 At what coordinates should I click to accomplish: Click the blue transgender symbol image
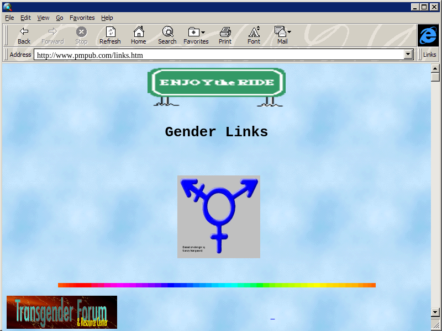[219, 216]
